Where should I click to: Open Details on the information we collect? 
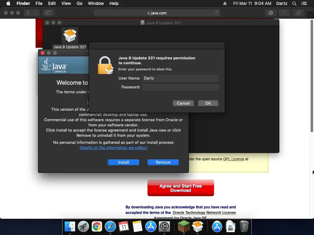113,148
